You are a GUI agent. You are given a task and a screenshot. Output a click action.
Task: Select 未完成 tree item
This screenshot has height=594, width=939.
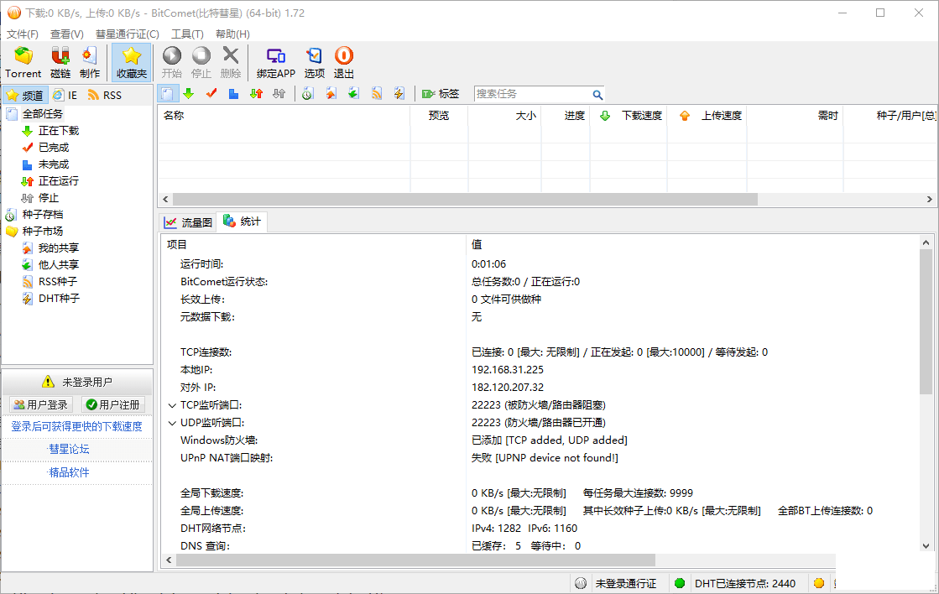coord(54,164)
